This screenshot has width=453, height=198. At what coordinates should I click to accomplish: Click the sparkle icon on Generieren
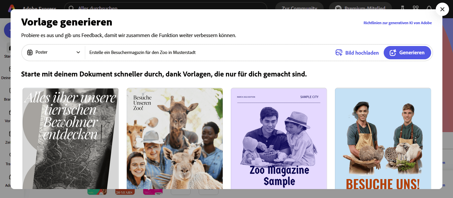[x=393, y=53]
